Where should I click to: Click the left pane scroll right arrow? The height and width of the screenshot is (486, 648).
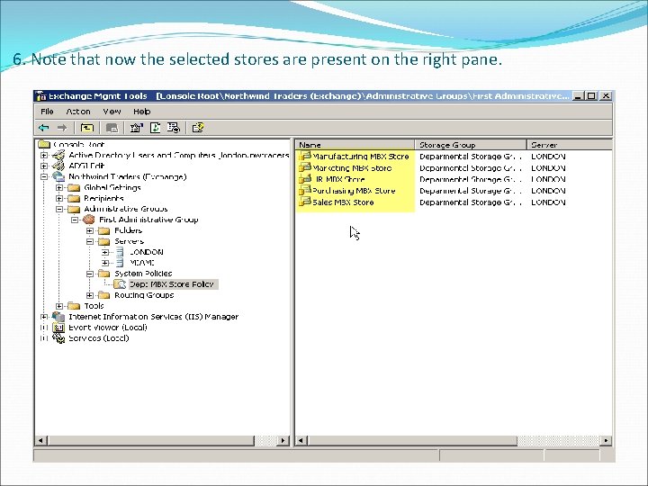click(x=283, y=440)
